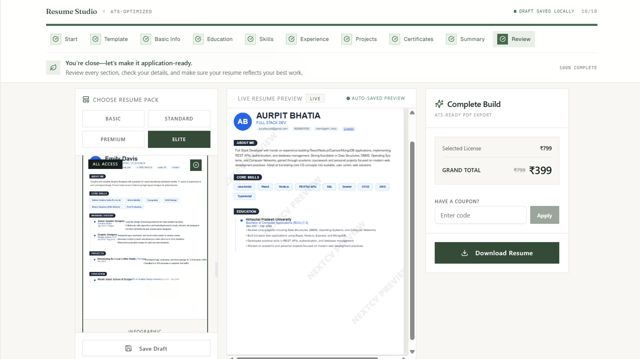The width and height of the screenshot is (640, 359).
Task: Click the Apply coupon button
Action: [544, 215]
